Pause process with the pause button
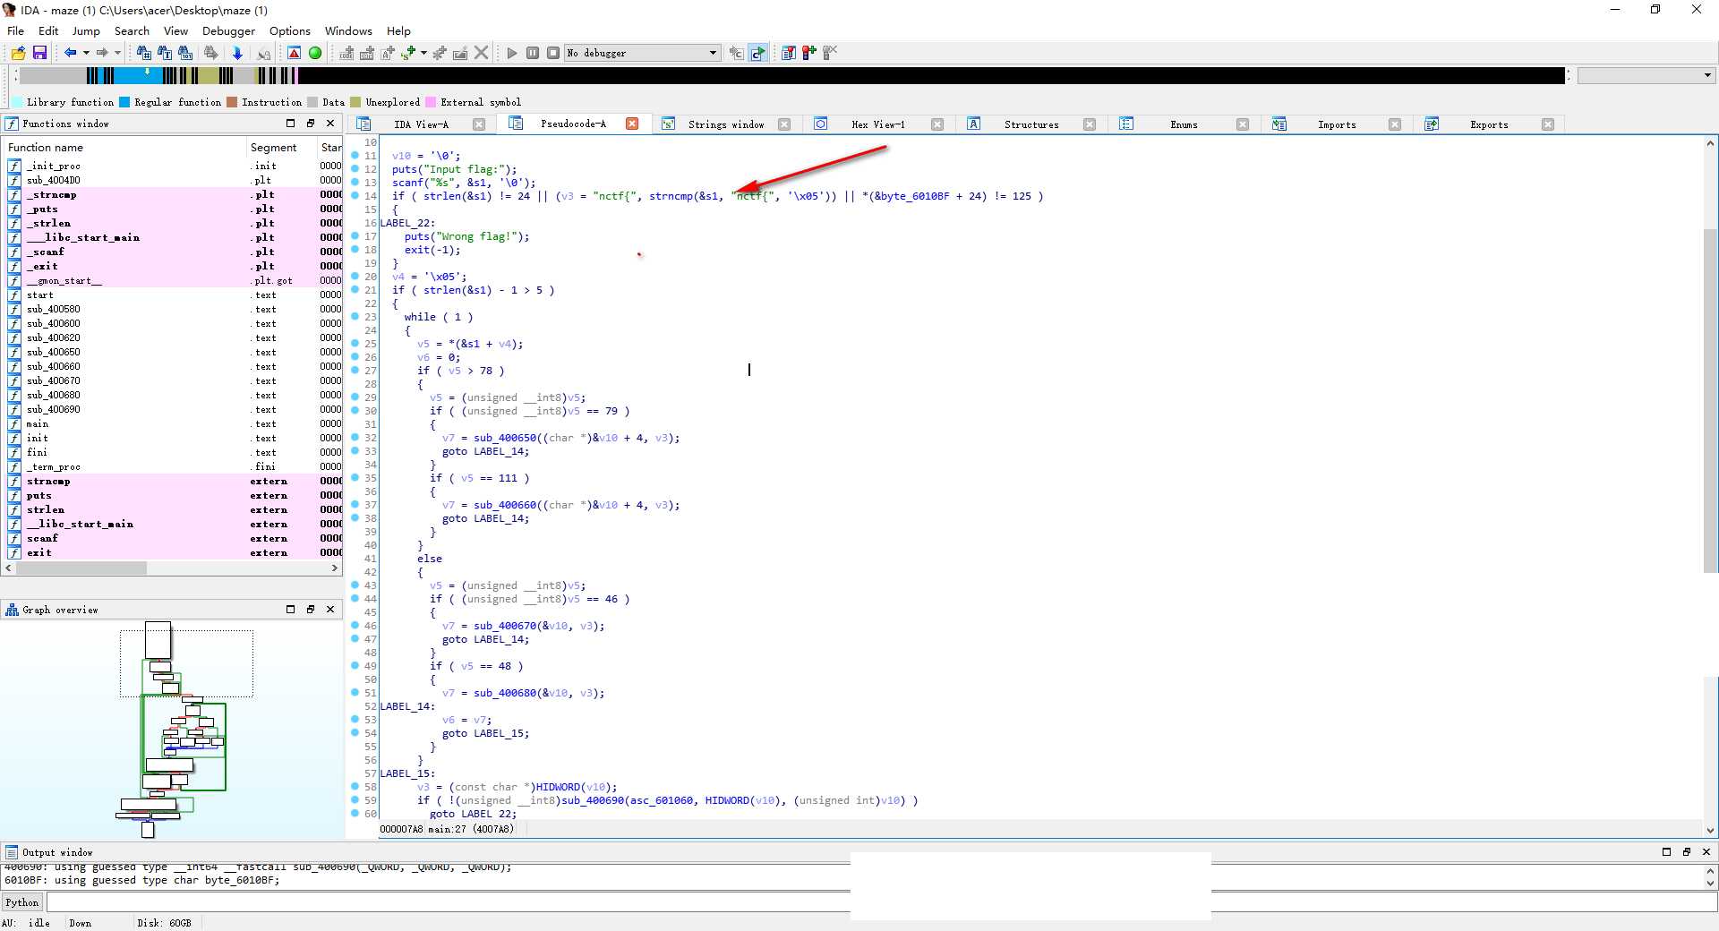The height and width of the screenshot is (931, 1719). (533, 53)
